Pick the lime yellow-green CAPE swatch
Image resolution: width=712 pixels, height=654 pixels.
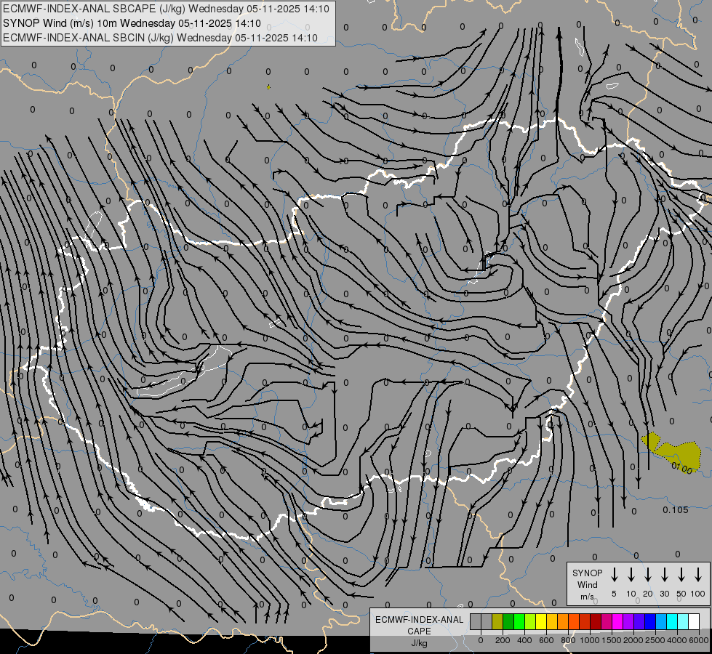(x=530, y=621)
